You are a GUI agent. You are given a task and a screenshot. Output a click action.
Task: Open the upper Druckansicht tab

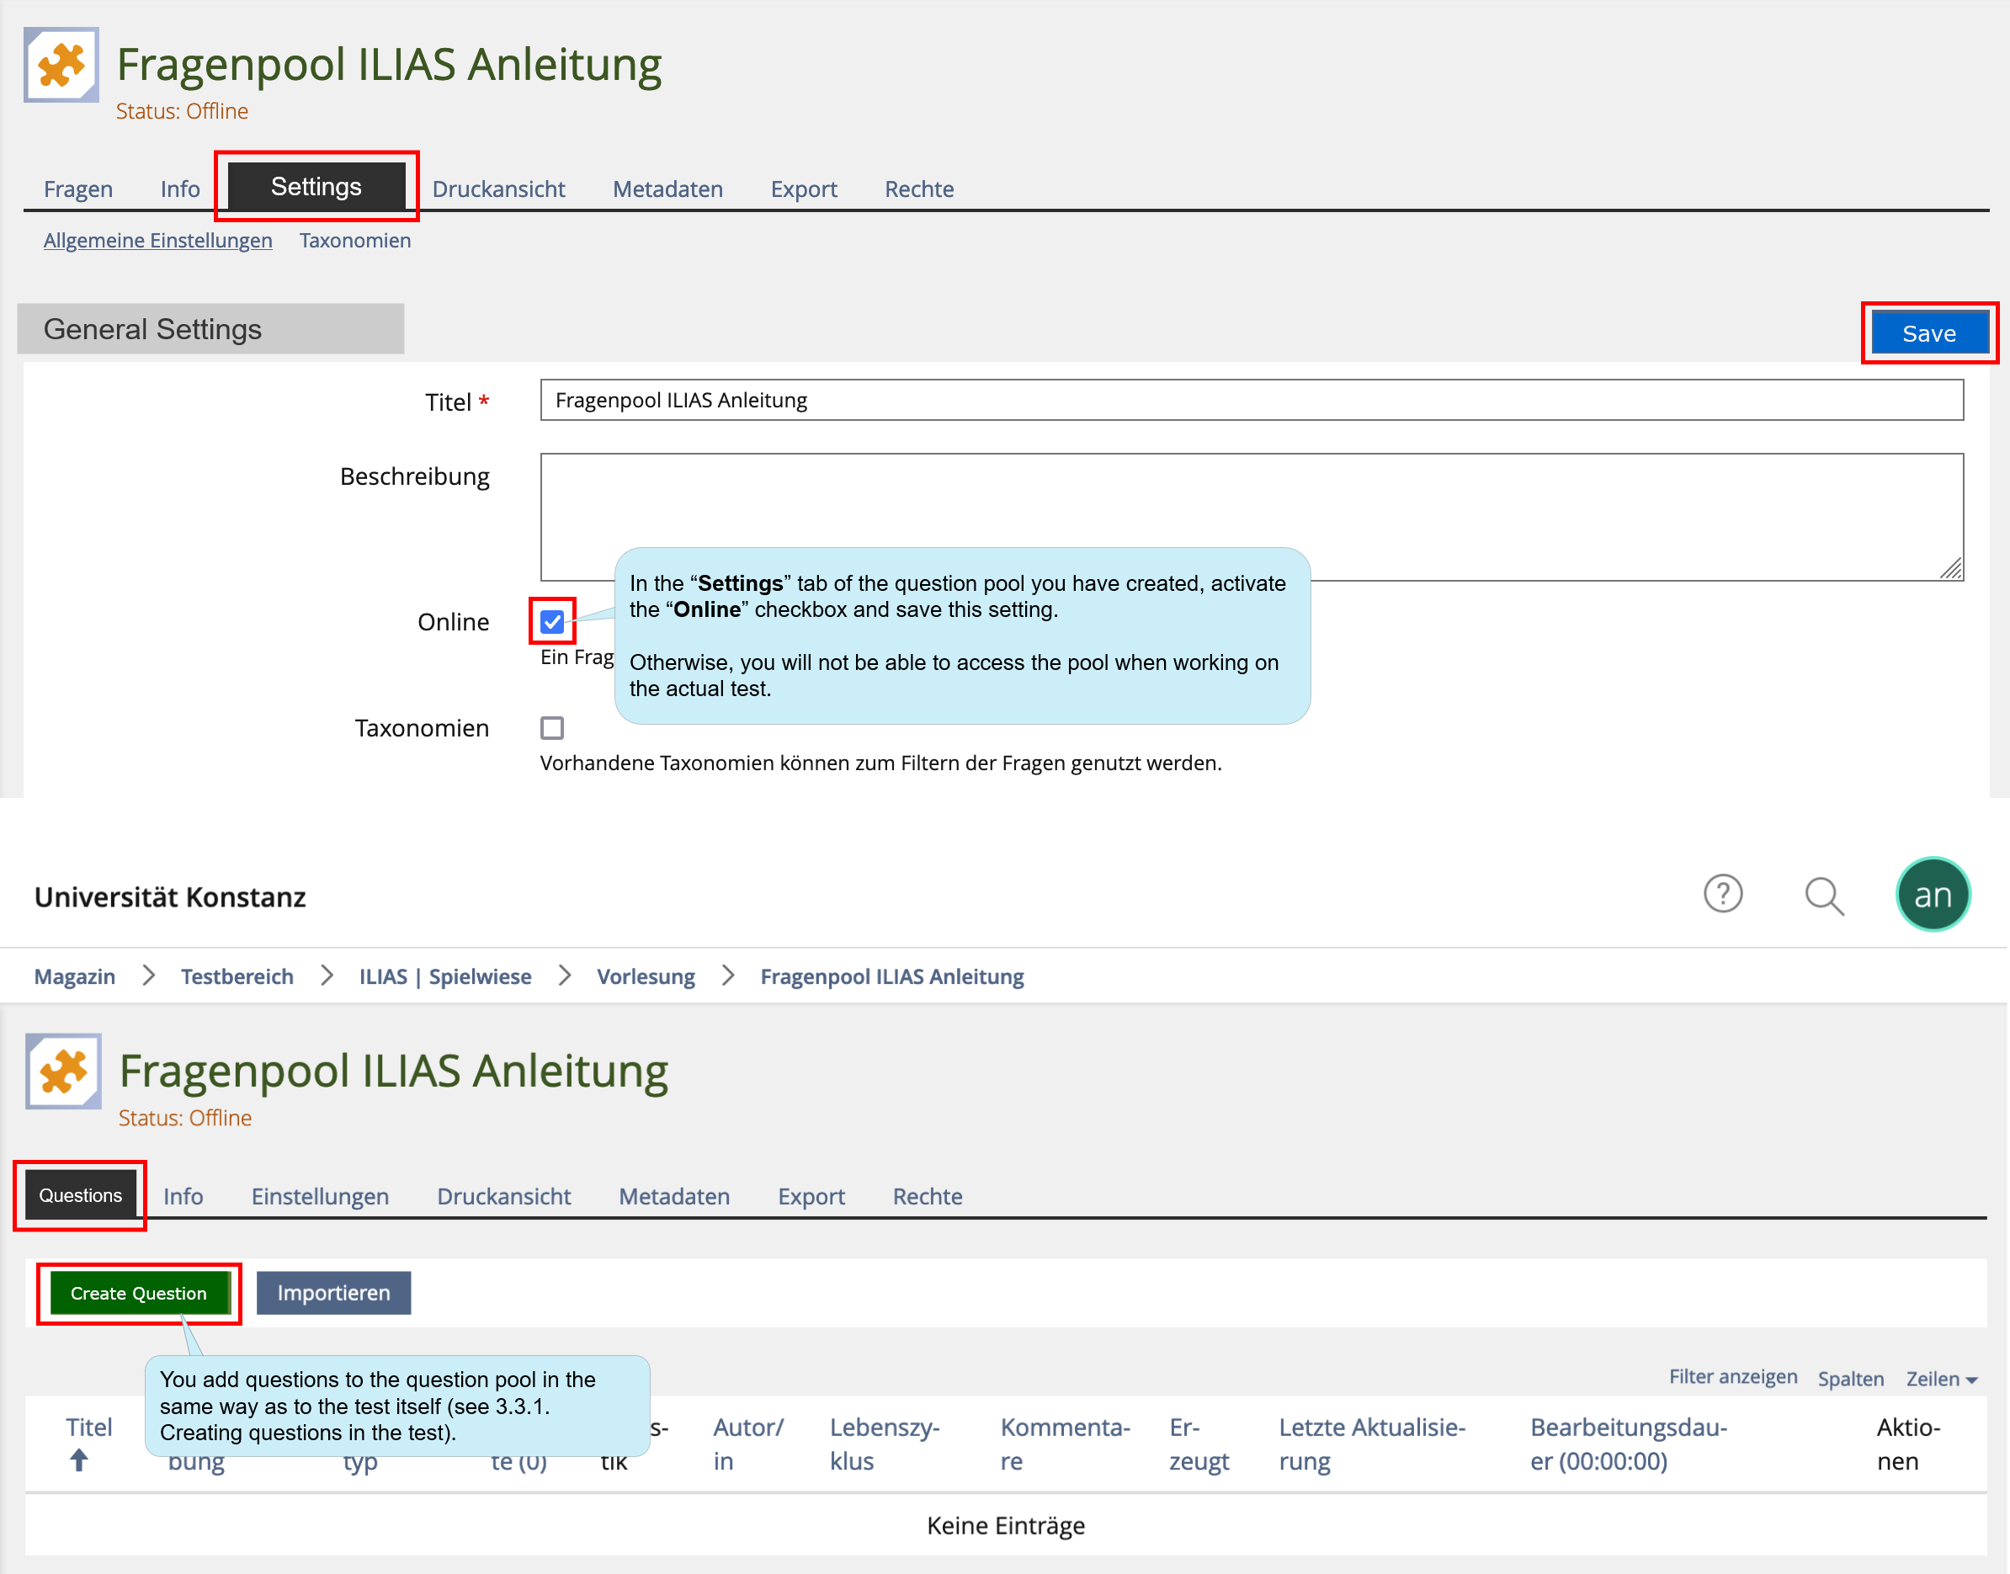coord(498,189)
